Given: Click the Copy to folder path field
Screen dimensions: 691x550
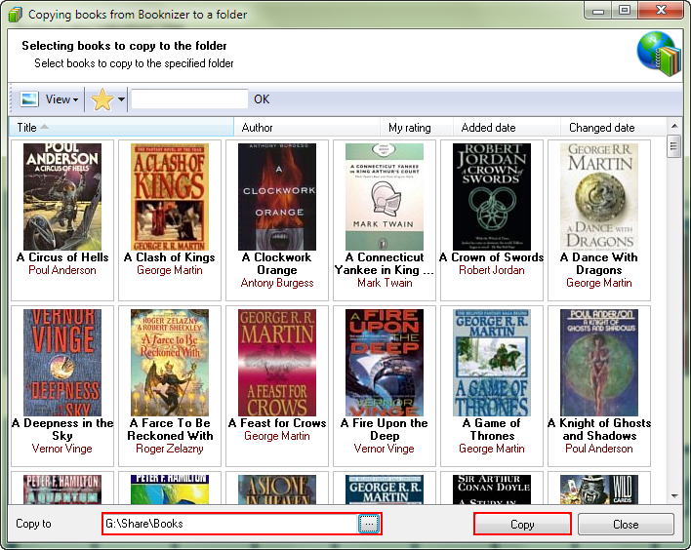Looking at the screenshot, I should click(x=229, y=524).
